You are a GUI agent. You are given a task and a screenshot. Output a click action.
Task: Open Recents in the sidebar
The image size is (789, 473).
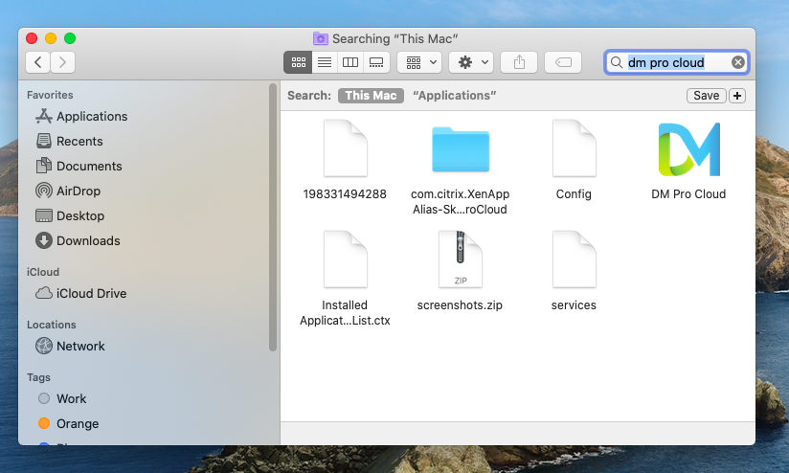pyautogui.click(x=70, y=142)
